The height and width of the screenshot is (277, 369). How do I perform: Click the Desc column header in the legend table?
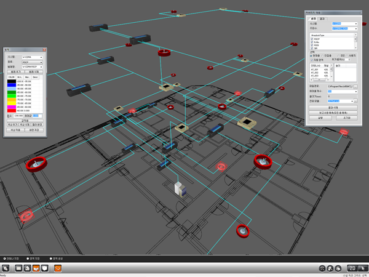click(x=35, y=78)
